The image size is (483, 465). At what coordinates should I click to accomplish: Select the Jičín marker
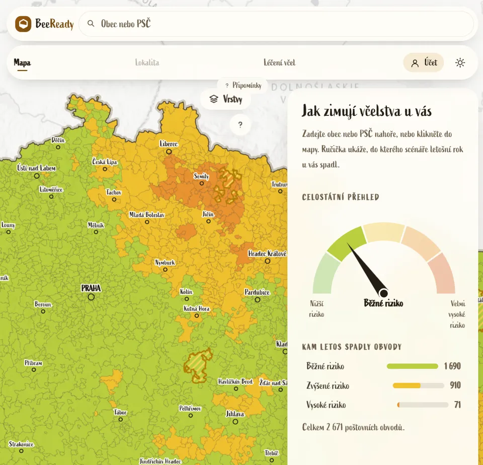208,221
